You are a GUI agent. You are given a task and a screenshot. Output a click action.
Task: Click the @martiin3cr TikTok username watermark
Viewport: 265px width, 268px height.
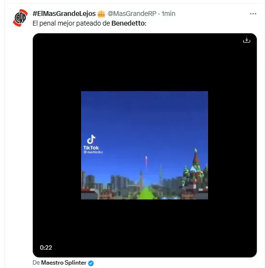click(93, 152)
